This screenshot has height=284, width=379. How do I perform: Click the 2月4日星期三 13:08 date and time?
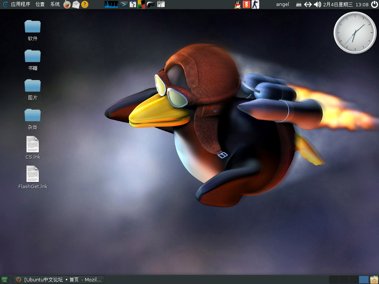click(346, 4)
